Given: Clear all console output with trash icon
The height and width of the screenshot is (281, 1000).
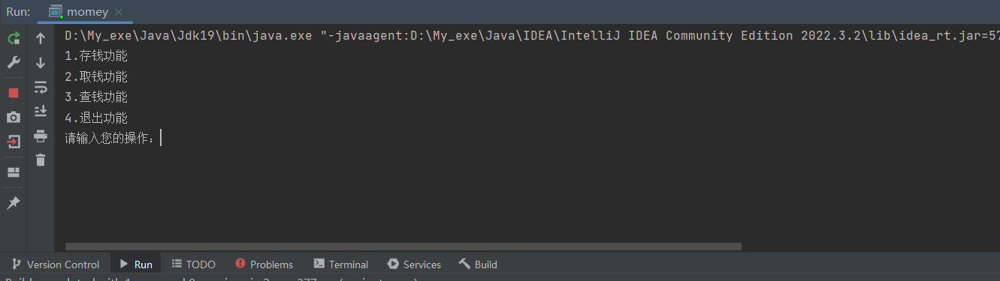Looking at the screenshot, I should point(41,160).
